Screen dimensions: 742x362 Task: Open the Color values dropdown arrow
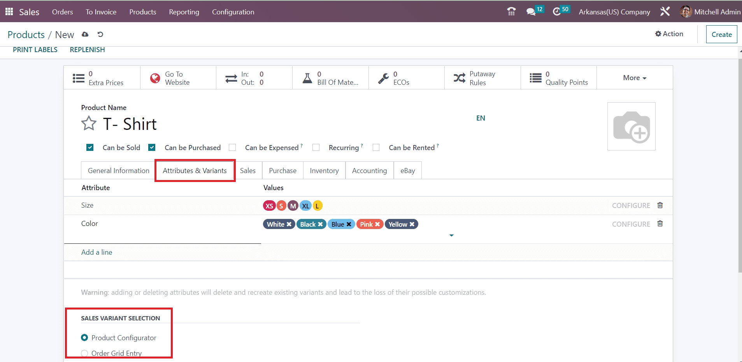[x=451, y=235]
